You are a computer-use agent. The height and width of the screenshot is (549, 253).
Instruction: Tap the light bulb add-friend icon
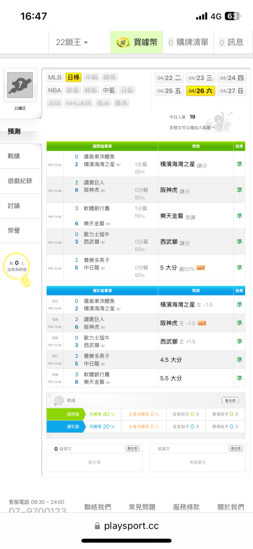tap(26, 280)
